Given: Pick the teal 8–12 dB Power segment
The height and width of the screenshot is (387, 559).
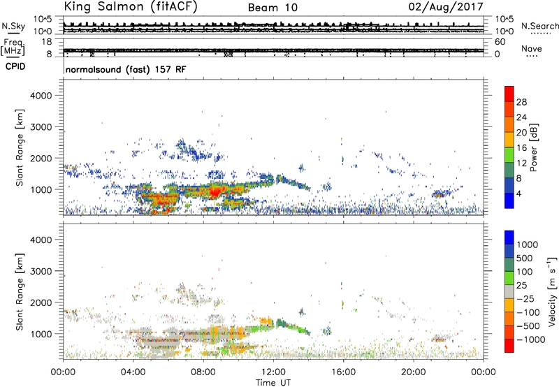Looking at the screenshot, I should (509, 170).
